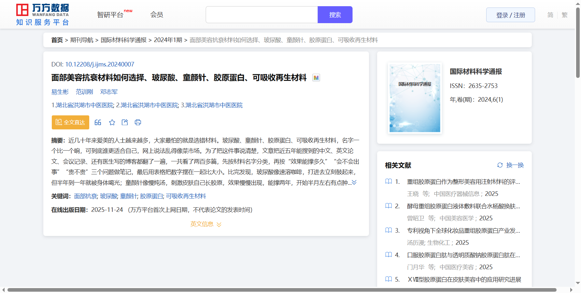Switch to Simplified Chinese (简)

(550, 15)
